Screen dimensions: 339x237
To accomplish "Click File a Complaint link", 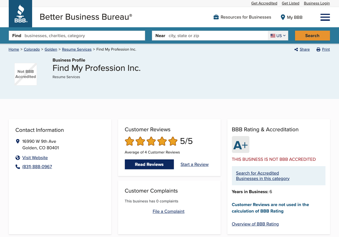I will tap(169, 211).
